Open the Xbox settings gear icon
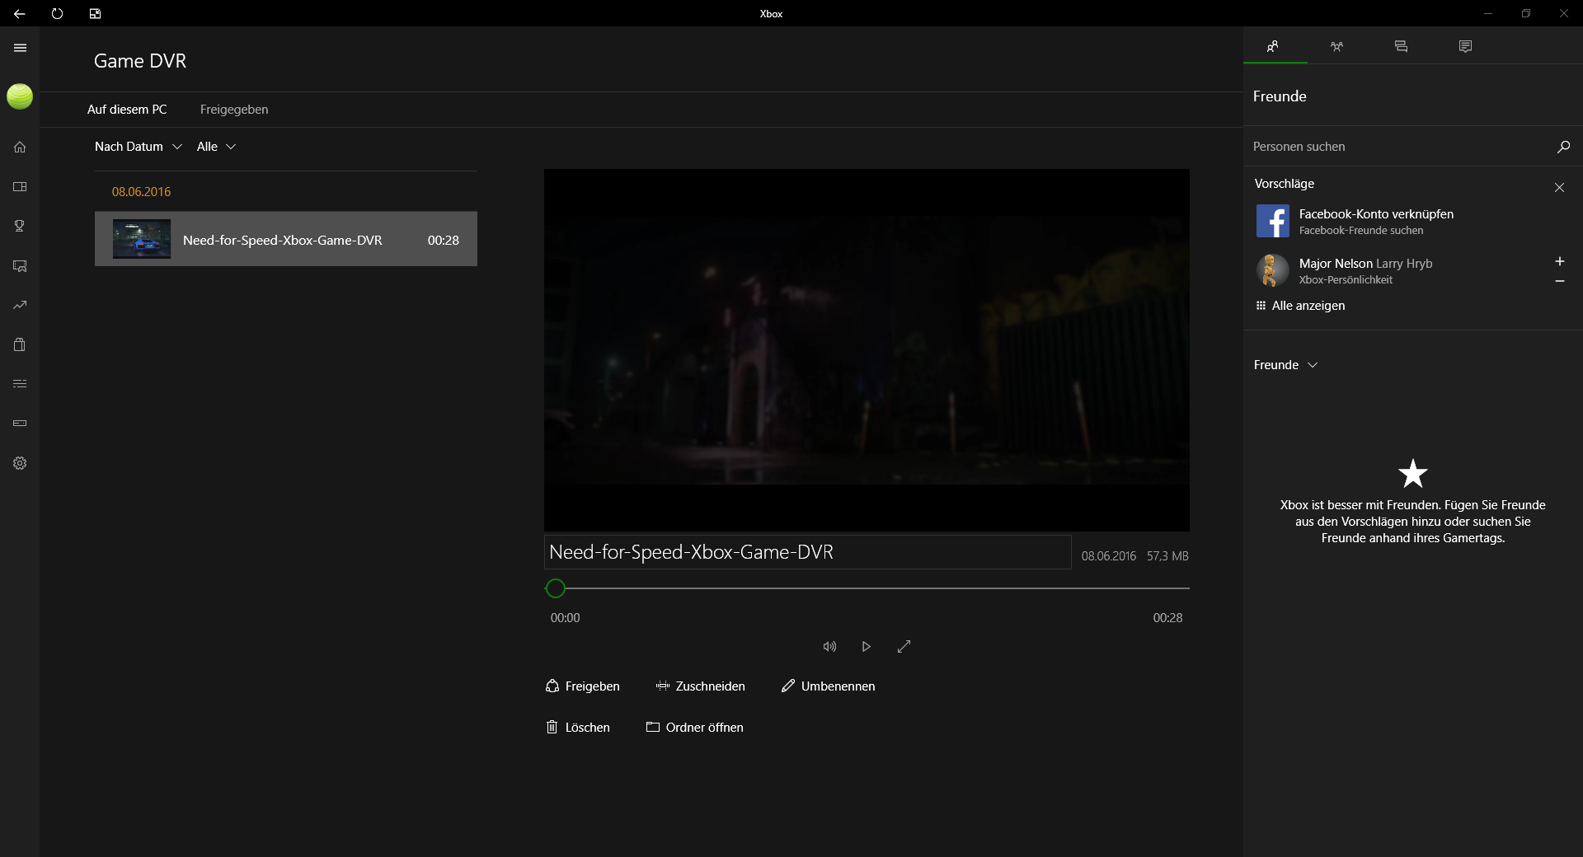Image resolution: width=1583 pixels, height=857 pixels. point(20,463)
